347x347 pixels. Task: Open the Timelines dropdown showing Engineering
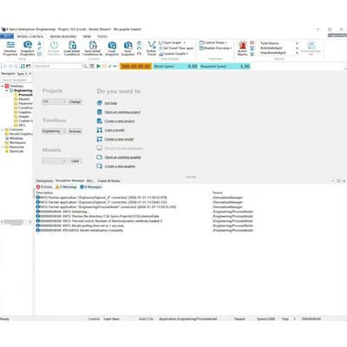point(54,131)
